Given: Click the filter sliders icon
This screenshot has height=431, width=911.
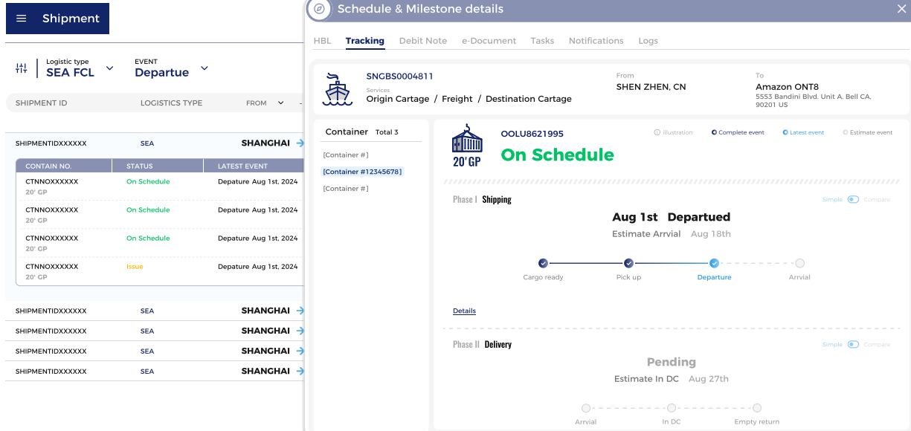Looking at the screenshot, I should pos(21,68).
